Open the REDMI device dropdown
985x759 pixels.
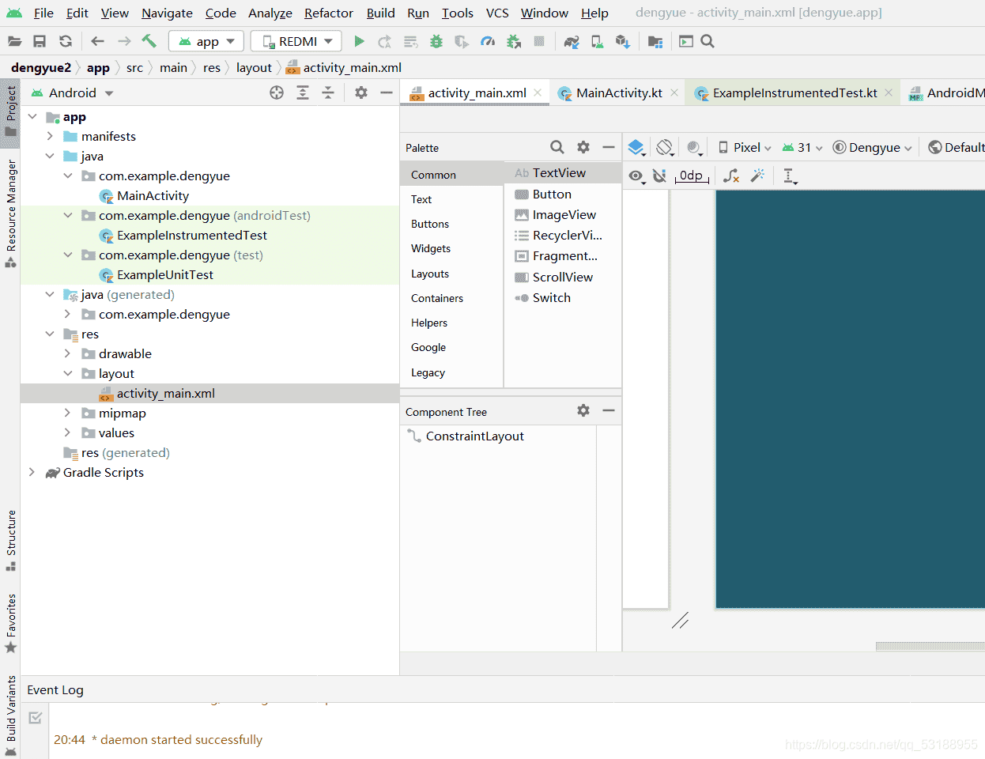[296, 41]
